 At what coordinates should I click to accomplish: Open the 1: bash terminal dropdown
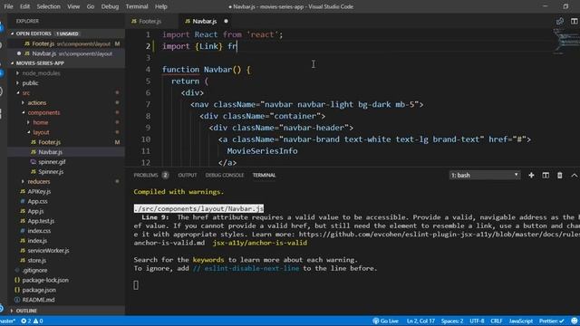pyautogui.click(x=485, y=175)
